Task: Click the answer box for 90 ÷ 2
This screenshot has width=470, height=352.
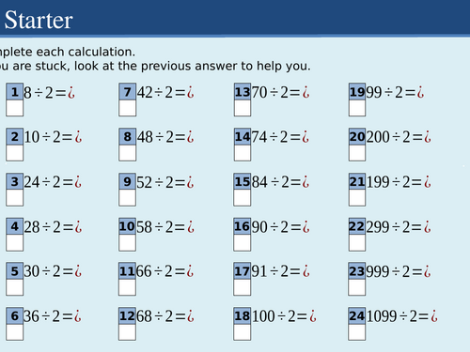Action: (x=243, y=243)
